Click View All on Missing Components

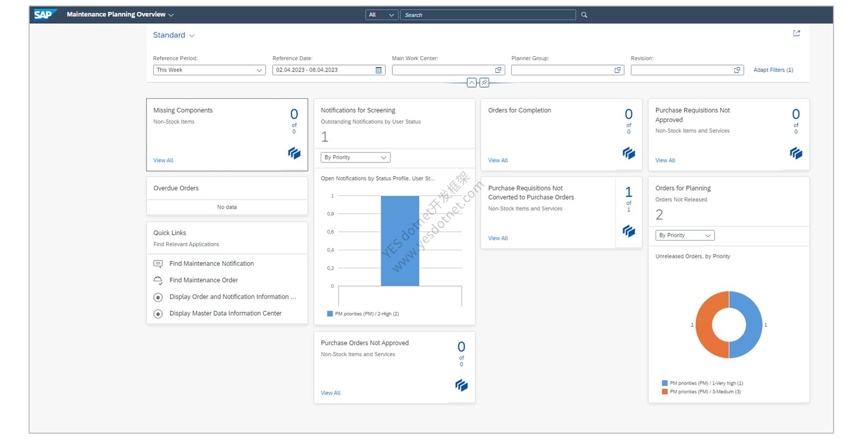(163, 160)
